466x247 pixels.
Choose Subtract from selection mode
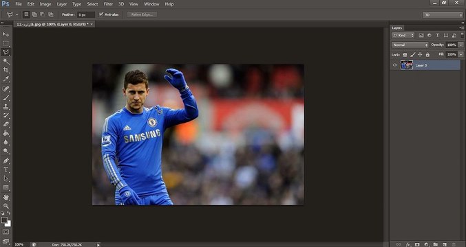42,14
